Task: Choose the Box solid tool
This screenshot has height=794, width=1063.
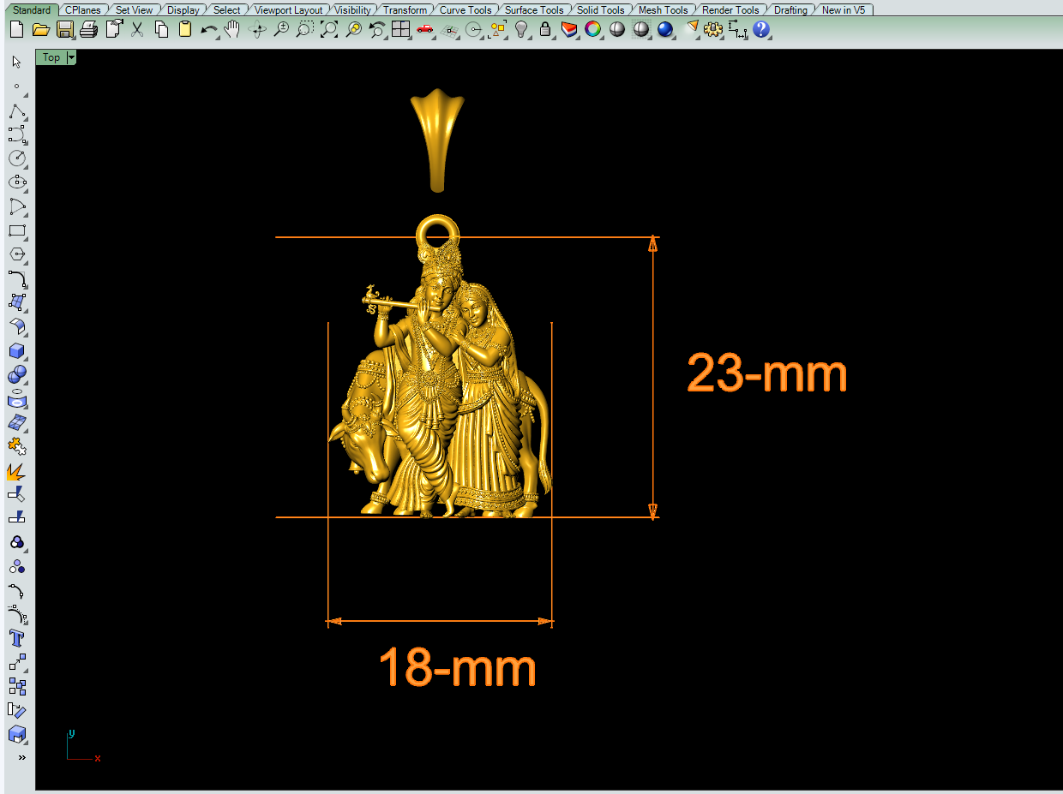Action: click(17, 351)
